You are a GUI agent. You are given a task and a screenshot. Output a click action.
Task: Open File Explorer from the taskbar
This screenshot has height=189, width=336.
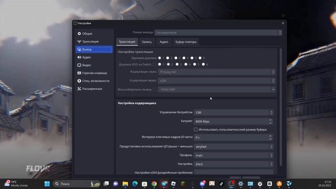click(125, 184)
